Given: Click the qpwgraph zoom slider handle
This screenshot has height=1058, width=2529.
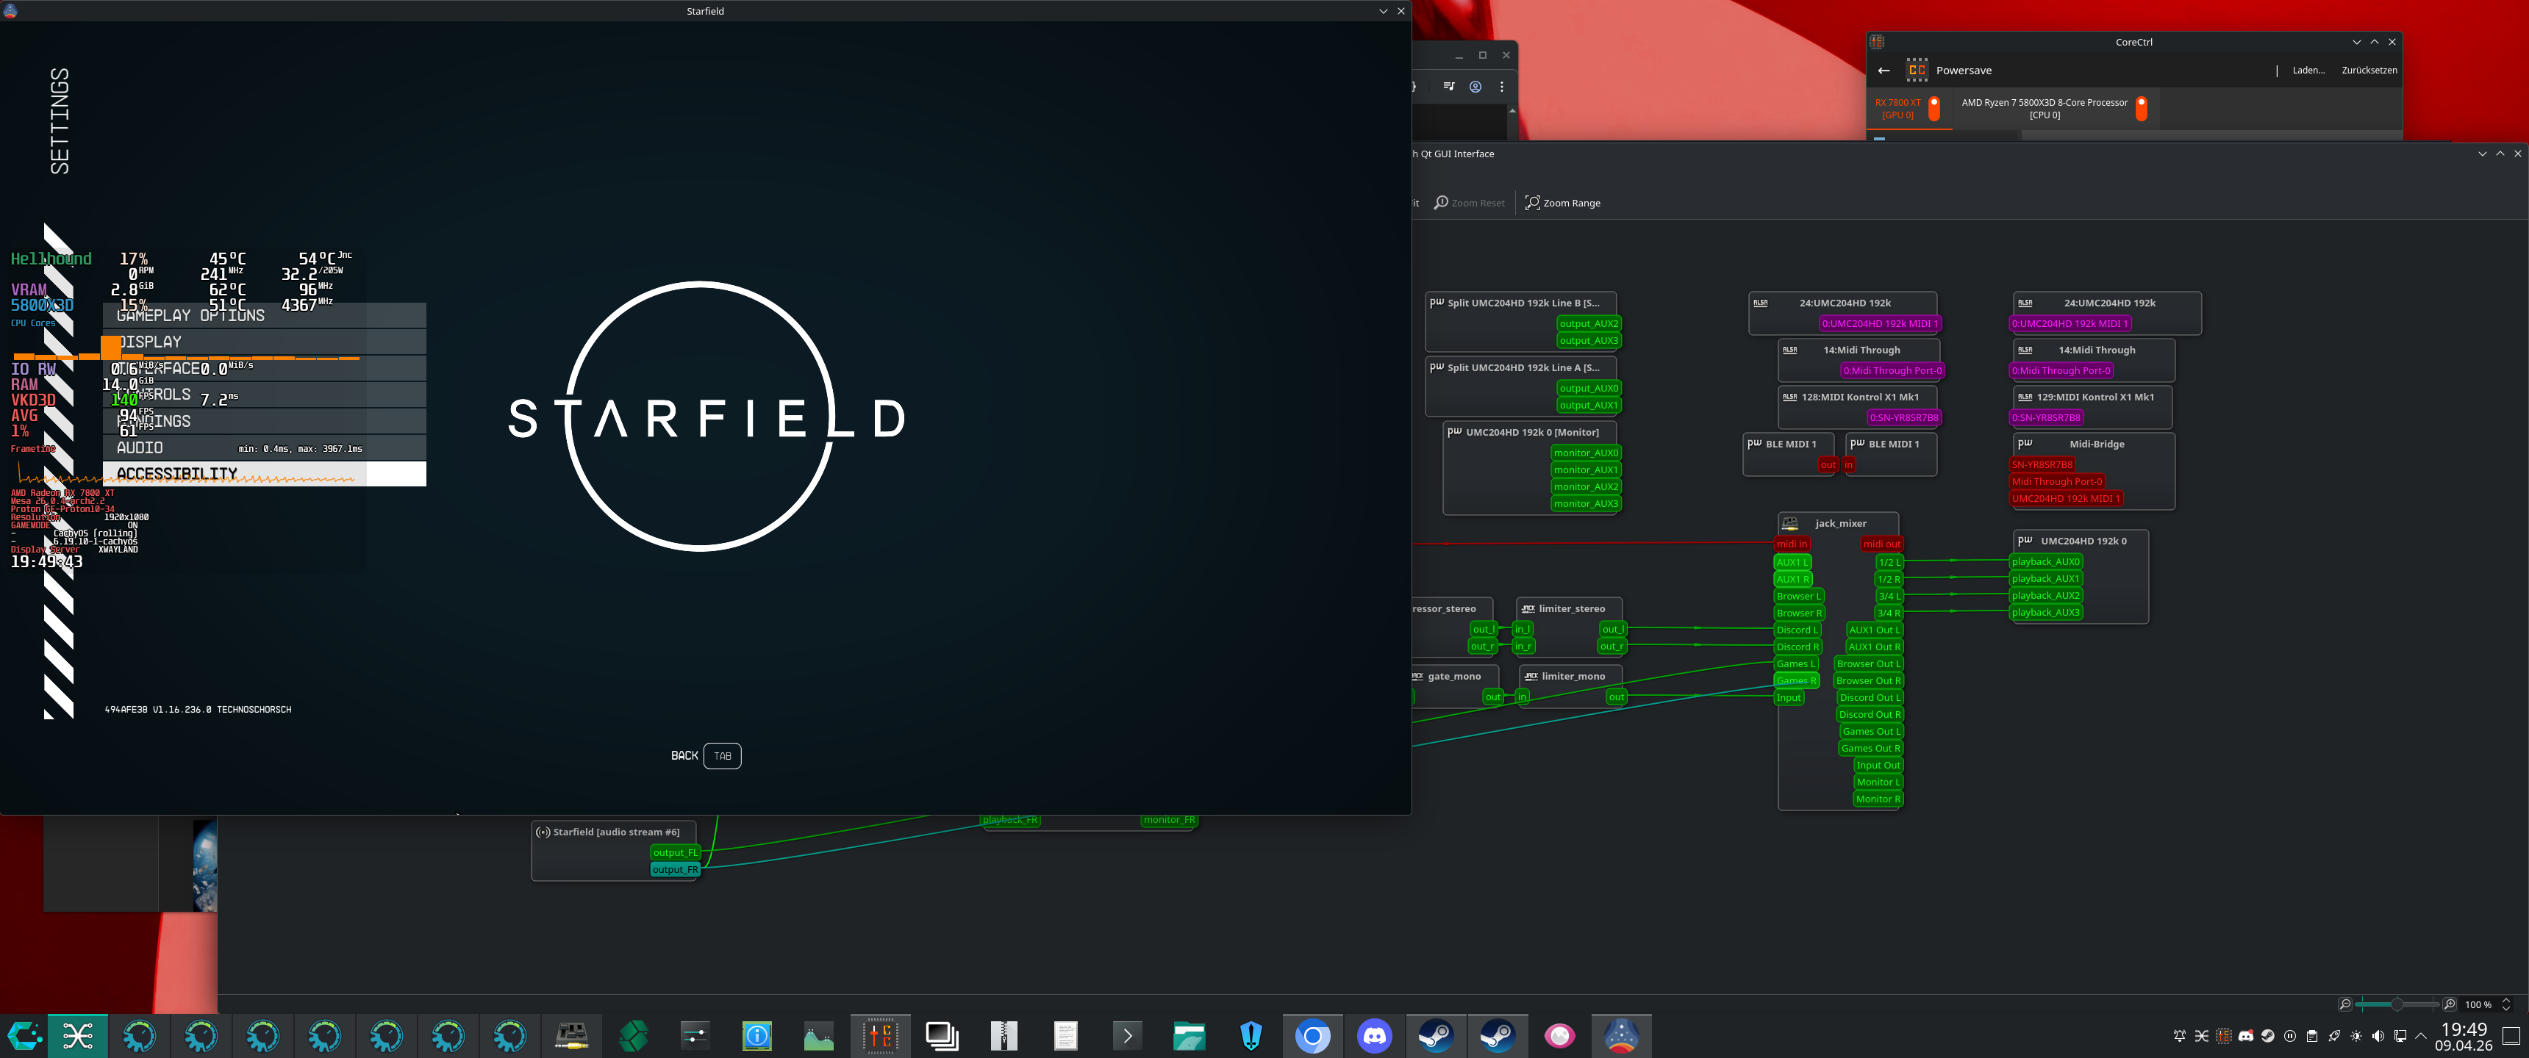Looking at the screenshot, I should [x=2397, y=1004].
